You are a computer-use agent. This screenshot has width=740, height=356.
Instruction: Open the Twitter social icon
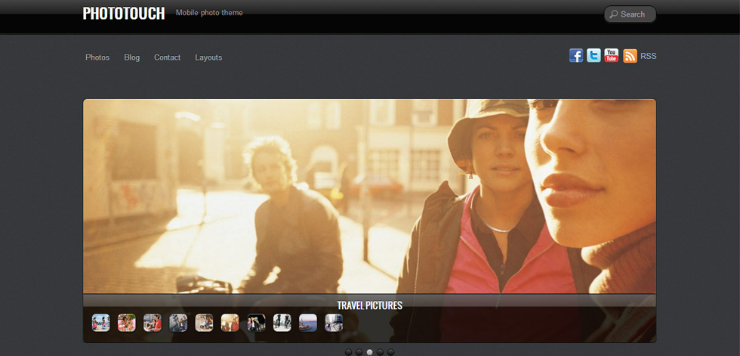594,56
